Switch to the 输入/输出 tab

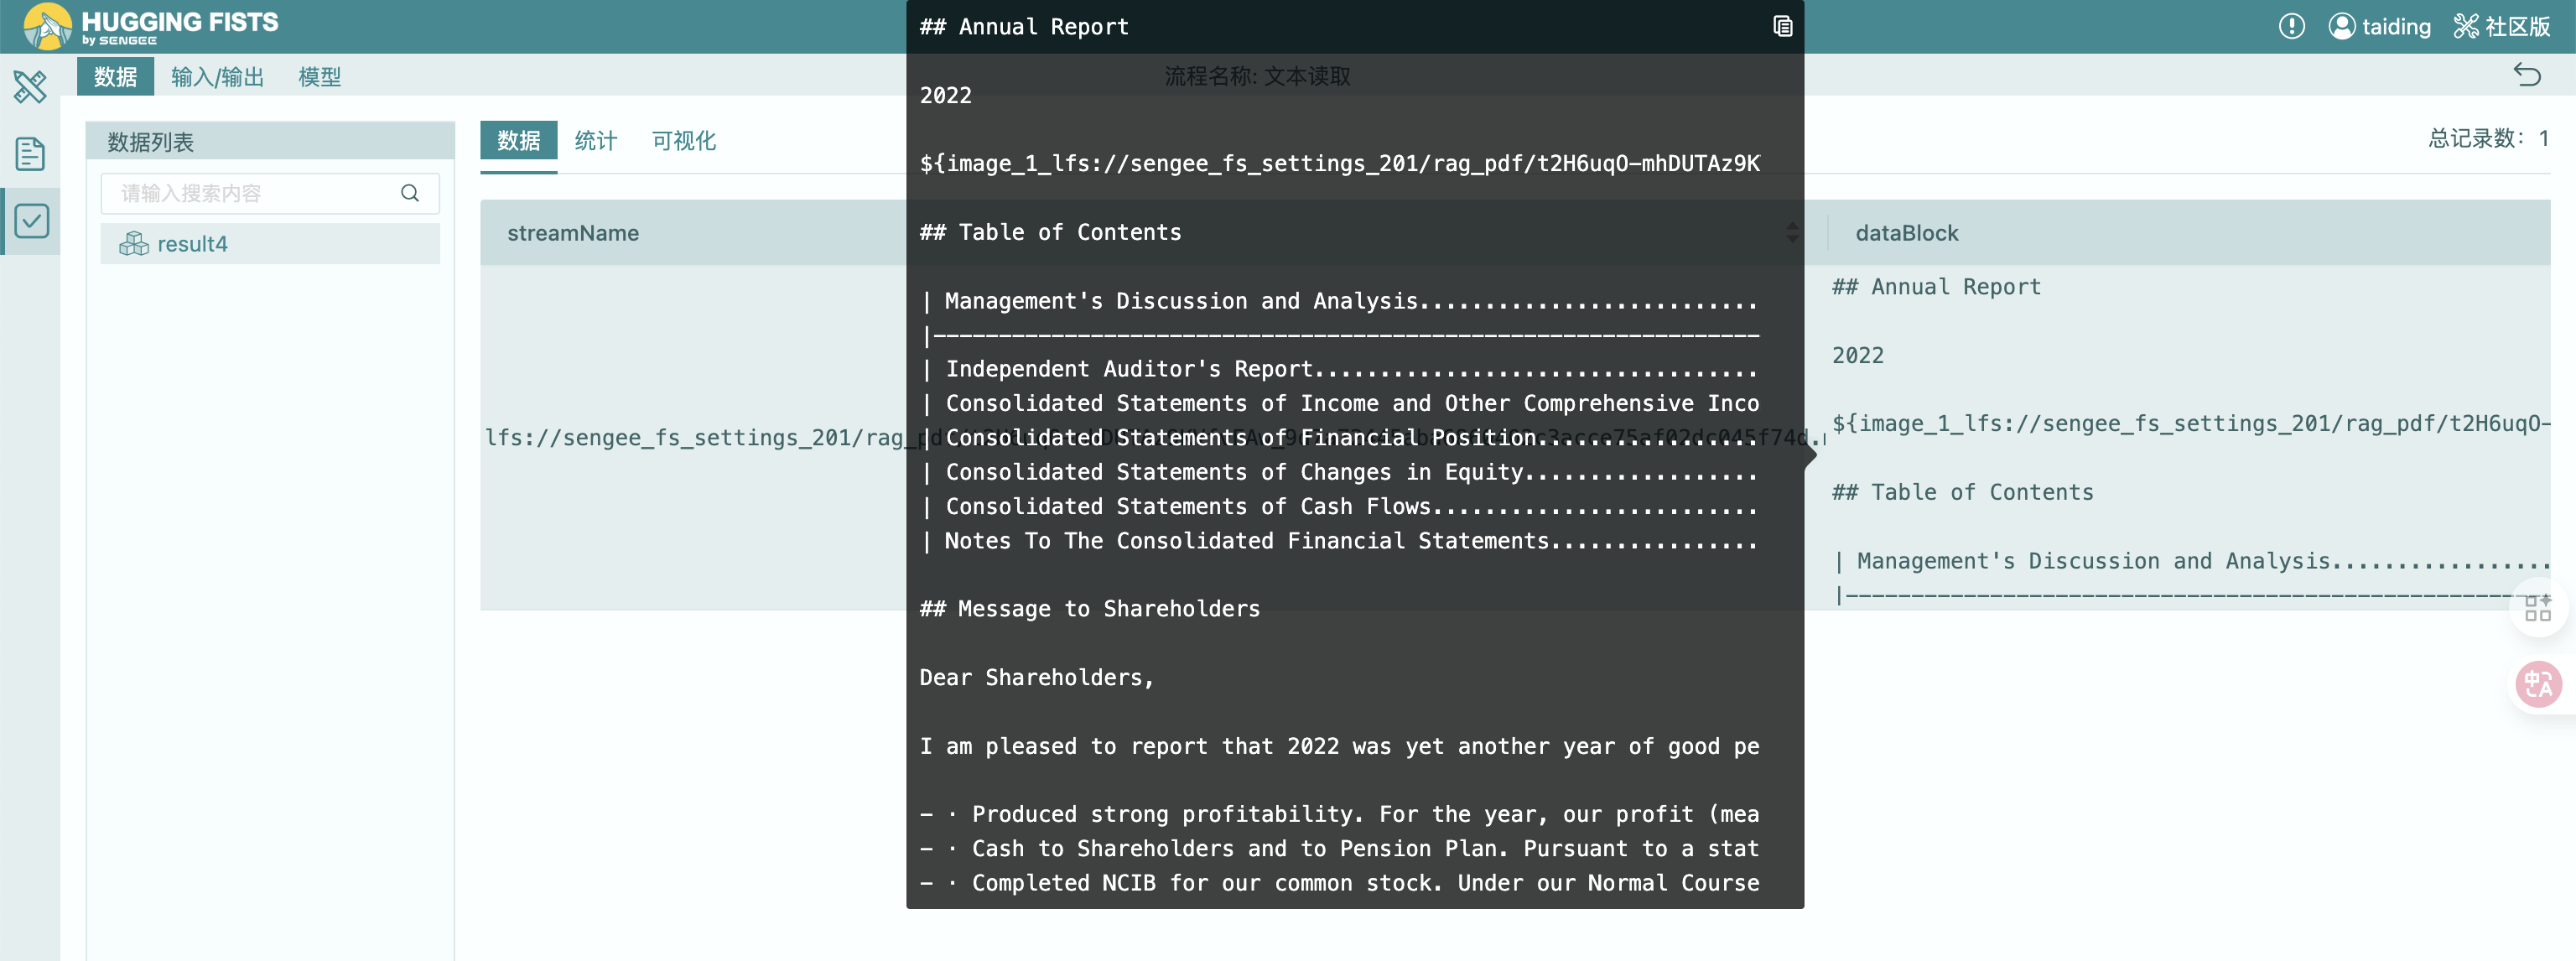tap(217, 77)
